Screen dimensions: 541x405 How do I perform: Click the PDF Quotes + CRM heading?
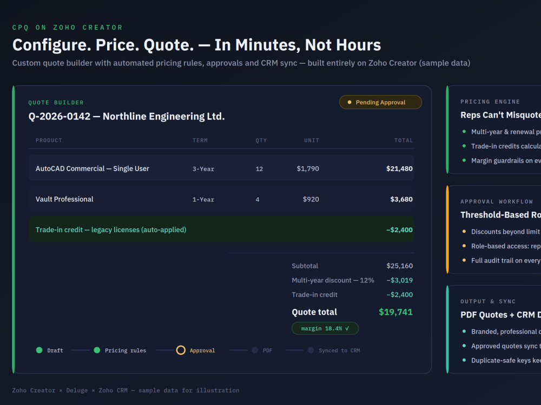point(500,315)
